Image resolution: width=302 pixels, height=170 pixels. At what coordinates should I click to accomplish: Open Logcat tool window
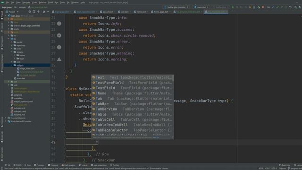83,165
